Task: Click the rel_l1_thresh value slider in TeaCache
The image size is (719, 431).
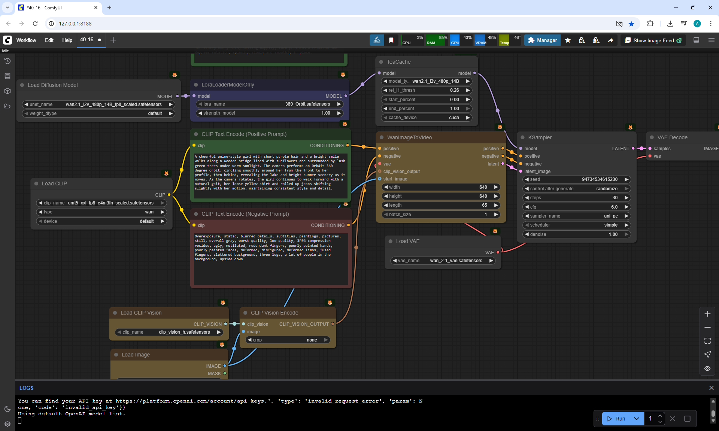Action: click(426, 90)
